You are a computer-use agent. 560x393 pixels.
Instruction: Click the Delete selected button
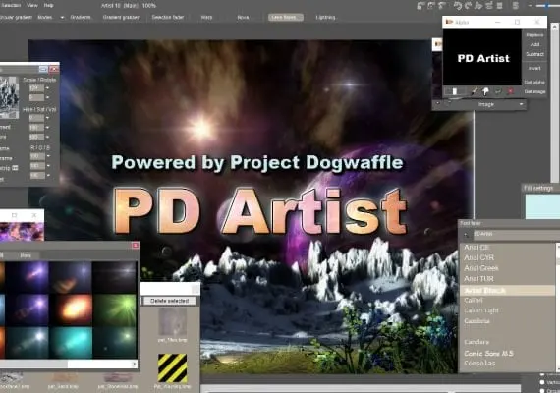point(169,301)
